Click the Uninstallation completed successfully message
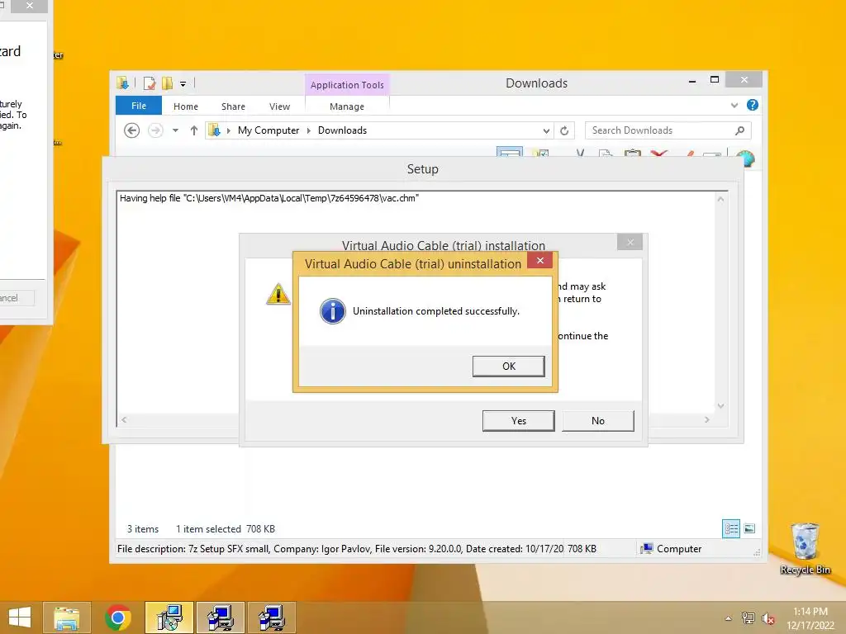Image resolution: width=846 pixels, height=634 pixels. [436, 311]
